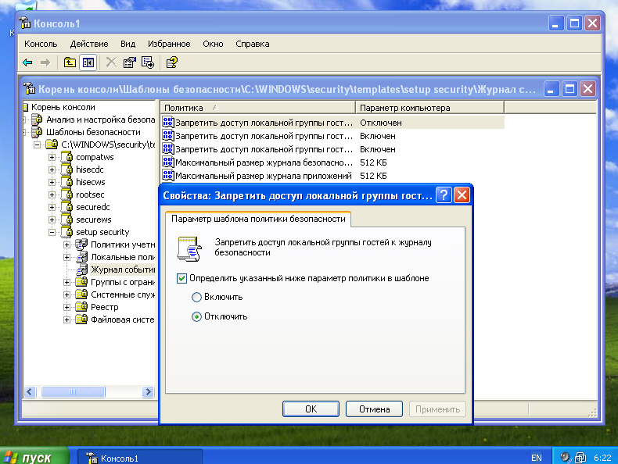Click the Help toolbar icon
This screenshot has height=464, width=618.
pos(172,62)
